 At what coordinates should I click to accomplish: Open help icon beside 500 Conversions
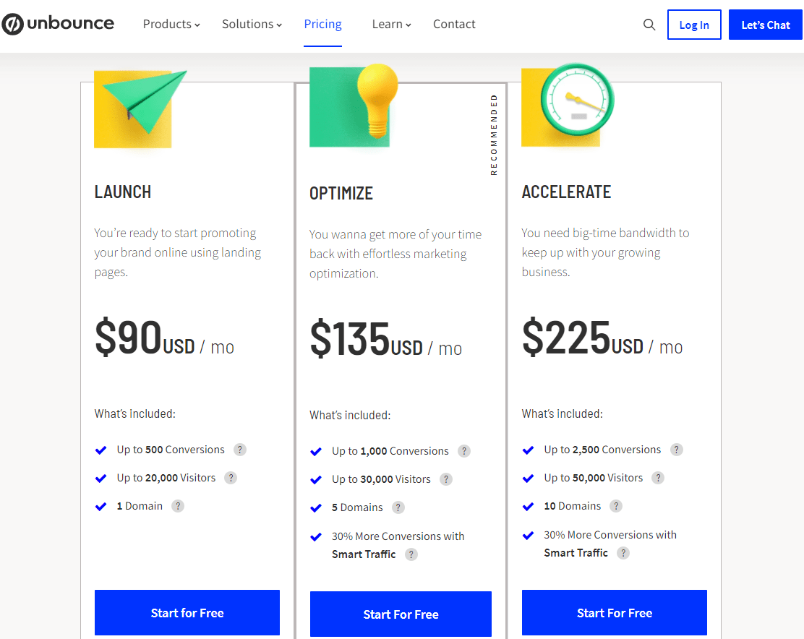(x=239, y=450)
